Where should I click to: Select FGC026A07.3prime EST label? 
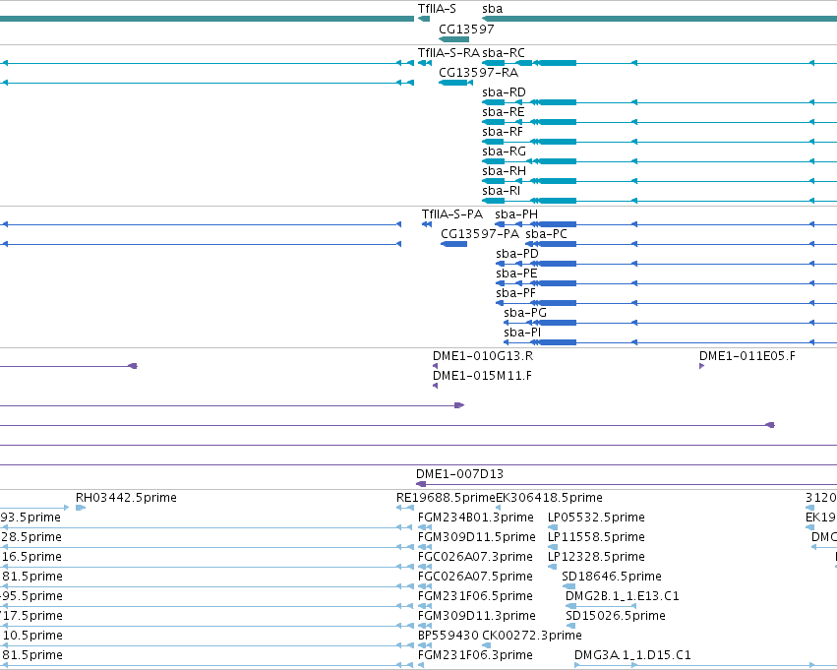tap(475, 557)
